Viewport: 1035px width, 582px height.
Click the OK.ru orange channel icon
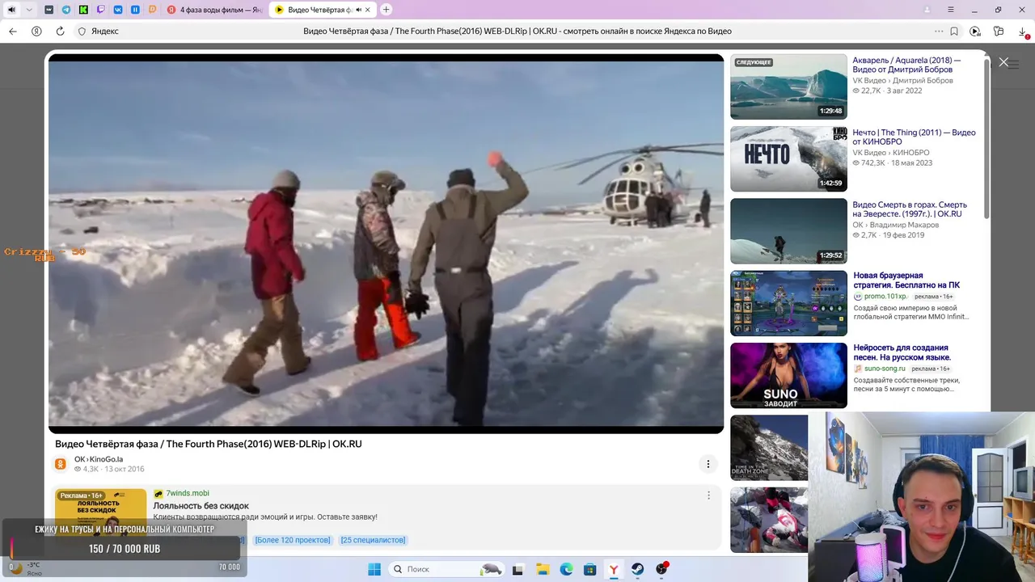point(61,463)
